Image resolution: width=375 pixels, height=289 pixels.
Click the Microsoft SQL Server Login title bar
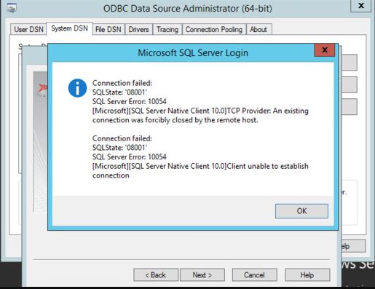(193, 52)
